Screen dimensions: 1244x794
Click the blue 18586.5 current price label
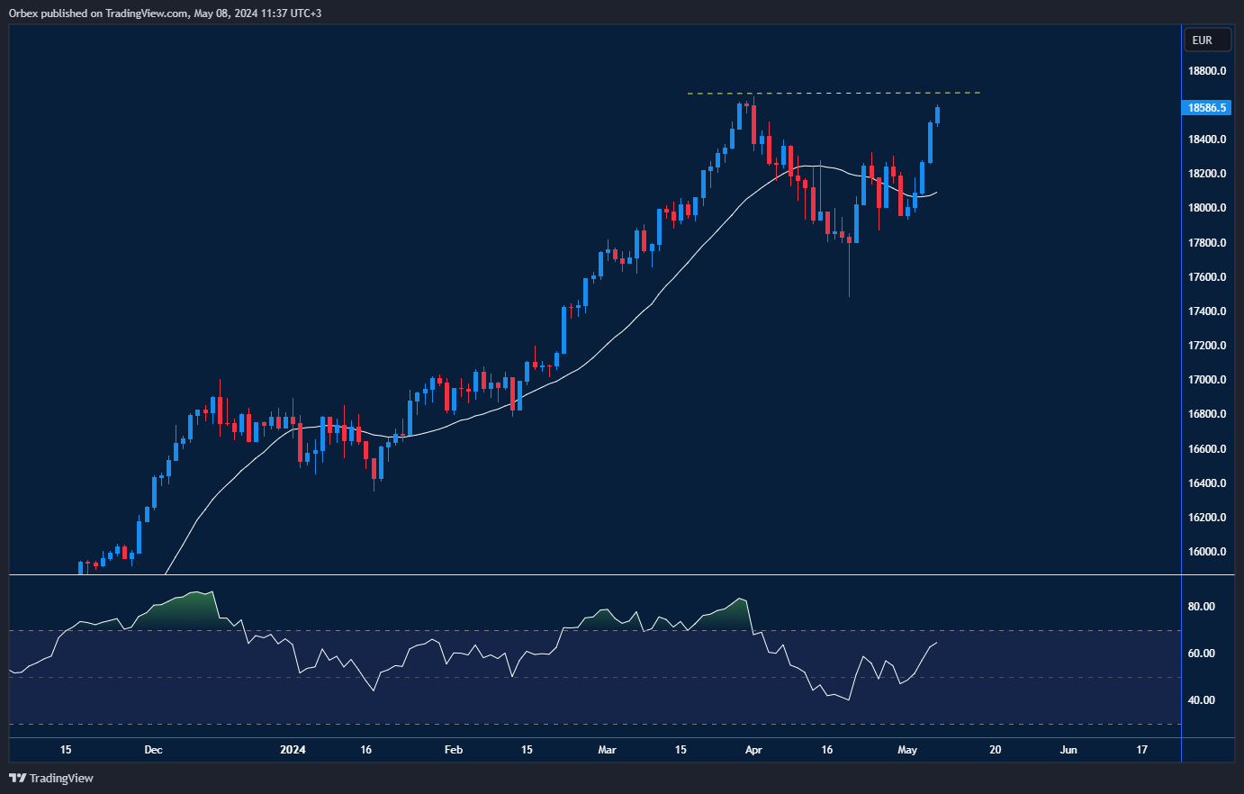tap(1206, 107)
